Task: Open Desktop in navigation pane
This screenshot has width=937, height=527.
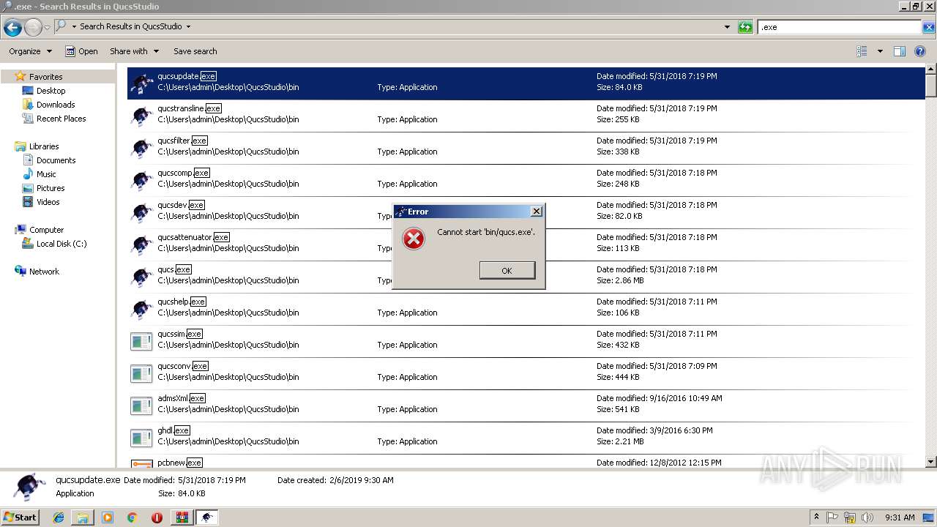Action: tap(51, 91)
